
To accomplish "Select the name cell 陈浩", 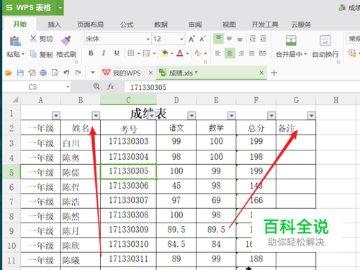I will click(81, 202).
